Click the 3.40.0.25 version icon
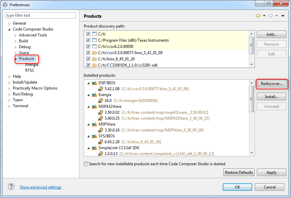The height and width of the screenshot is (198, 291). pos(101,118)
